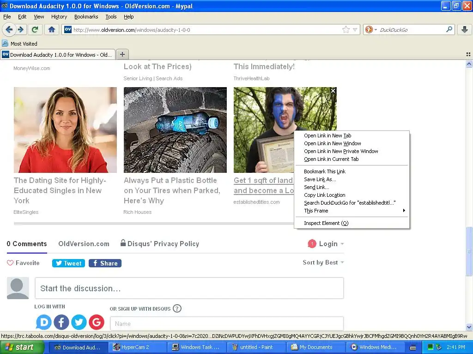Reload the page with the green refresh icon
Screen dimensions: 473x354
[x=35, y=29]
